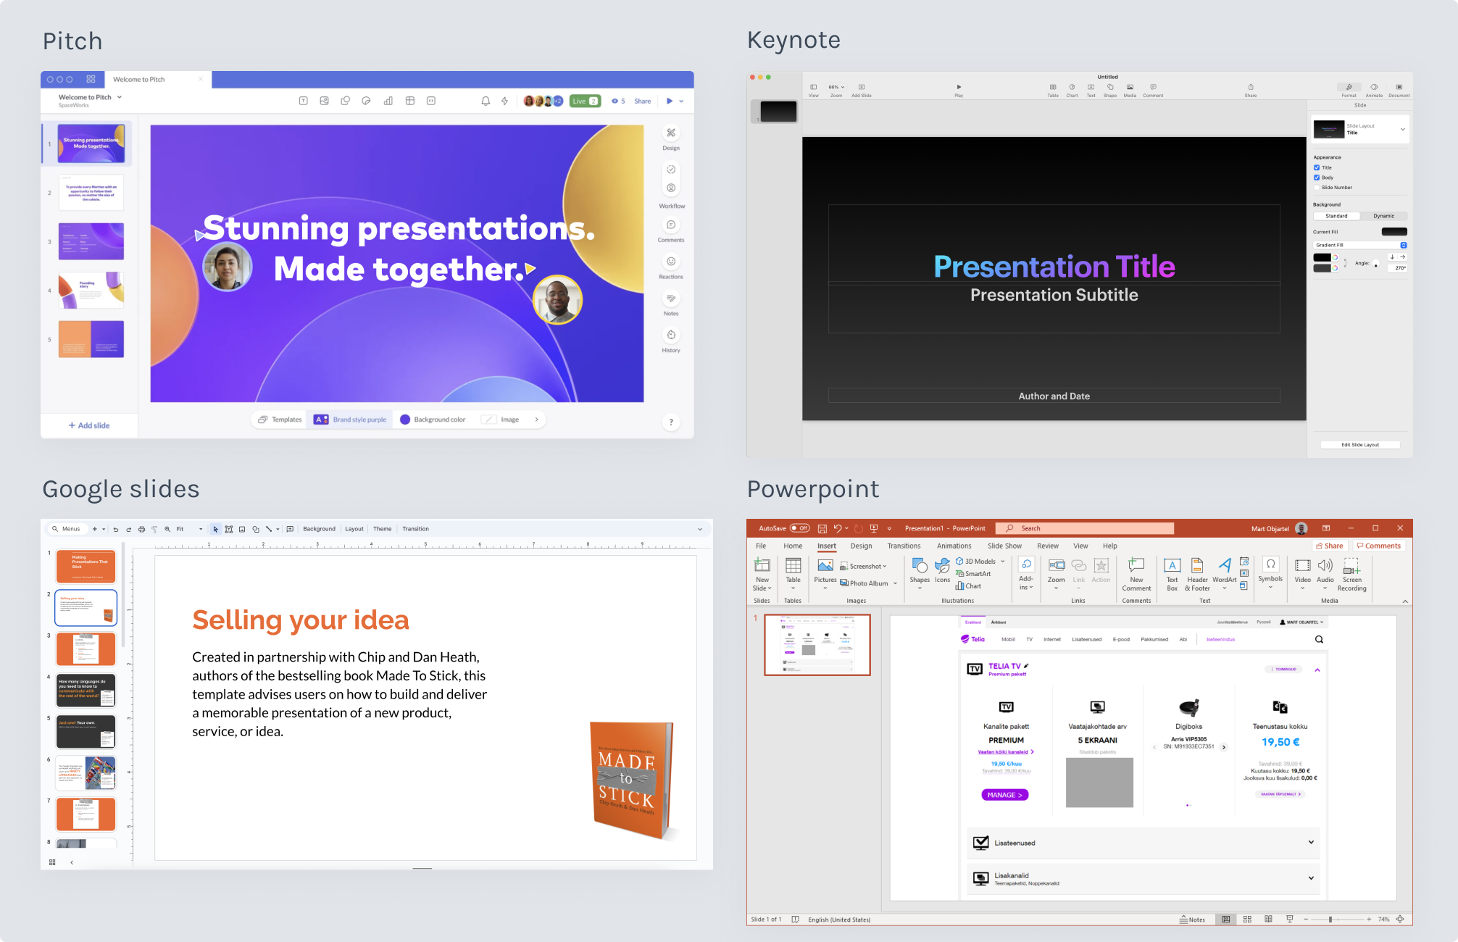
Task: Click the notification bell in Pitch
Action: tap(486, 101)
